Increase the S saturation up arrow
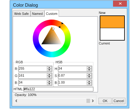 89,74
